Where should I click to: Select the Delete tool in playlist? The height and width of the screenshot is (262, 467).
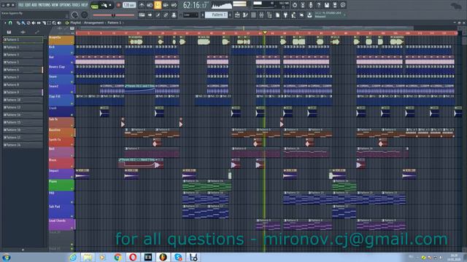(28, 23)
